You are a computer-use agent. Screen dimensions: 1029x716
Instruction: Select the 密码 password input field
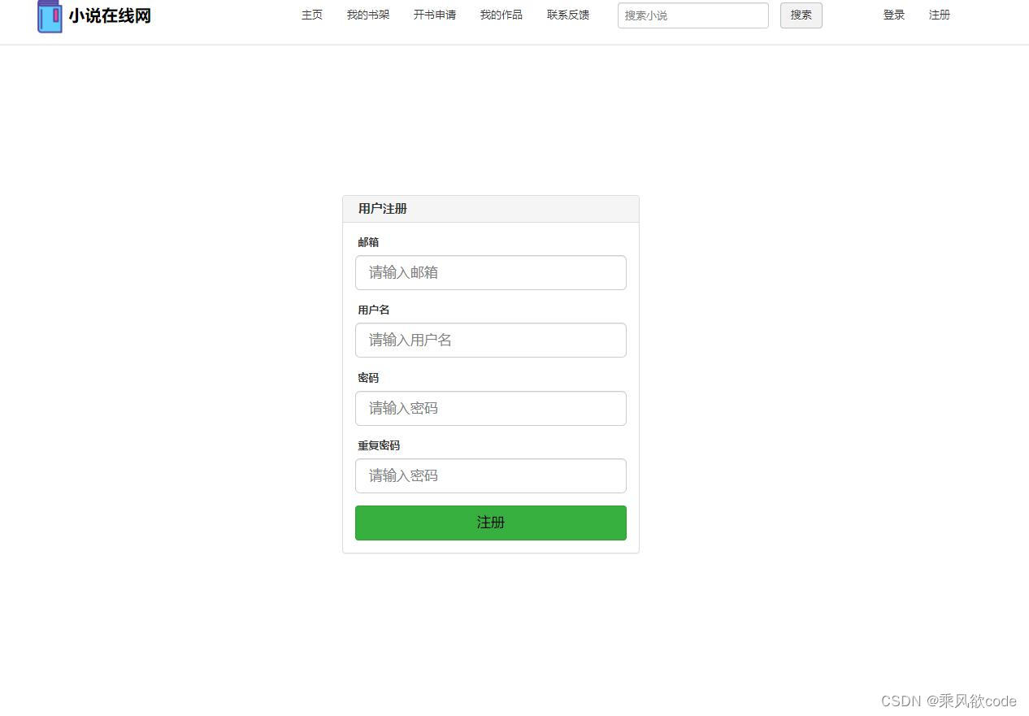pyautogui.click(x=490, y=408)
